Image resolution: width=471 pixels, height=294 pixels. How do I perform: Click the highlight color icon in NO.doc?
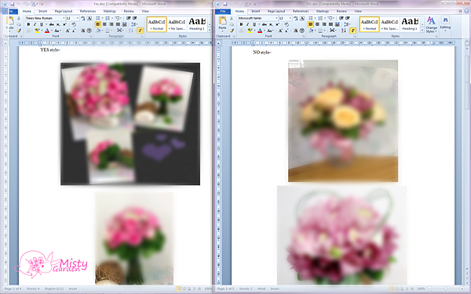pos(250,31)
